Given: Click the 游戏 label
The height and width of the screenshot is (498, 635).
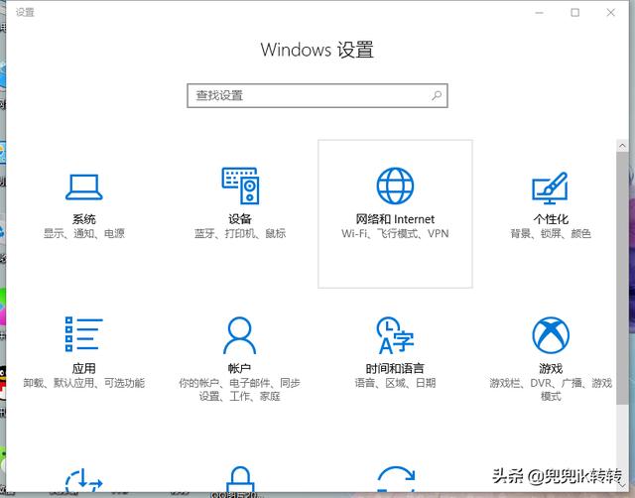Looking at the screenshot, I should coord(551,368).
